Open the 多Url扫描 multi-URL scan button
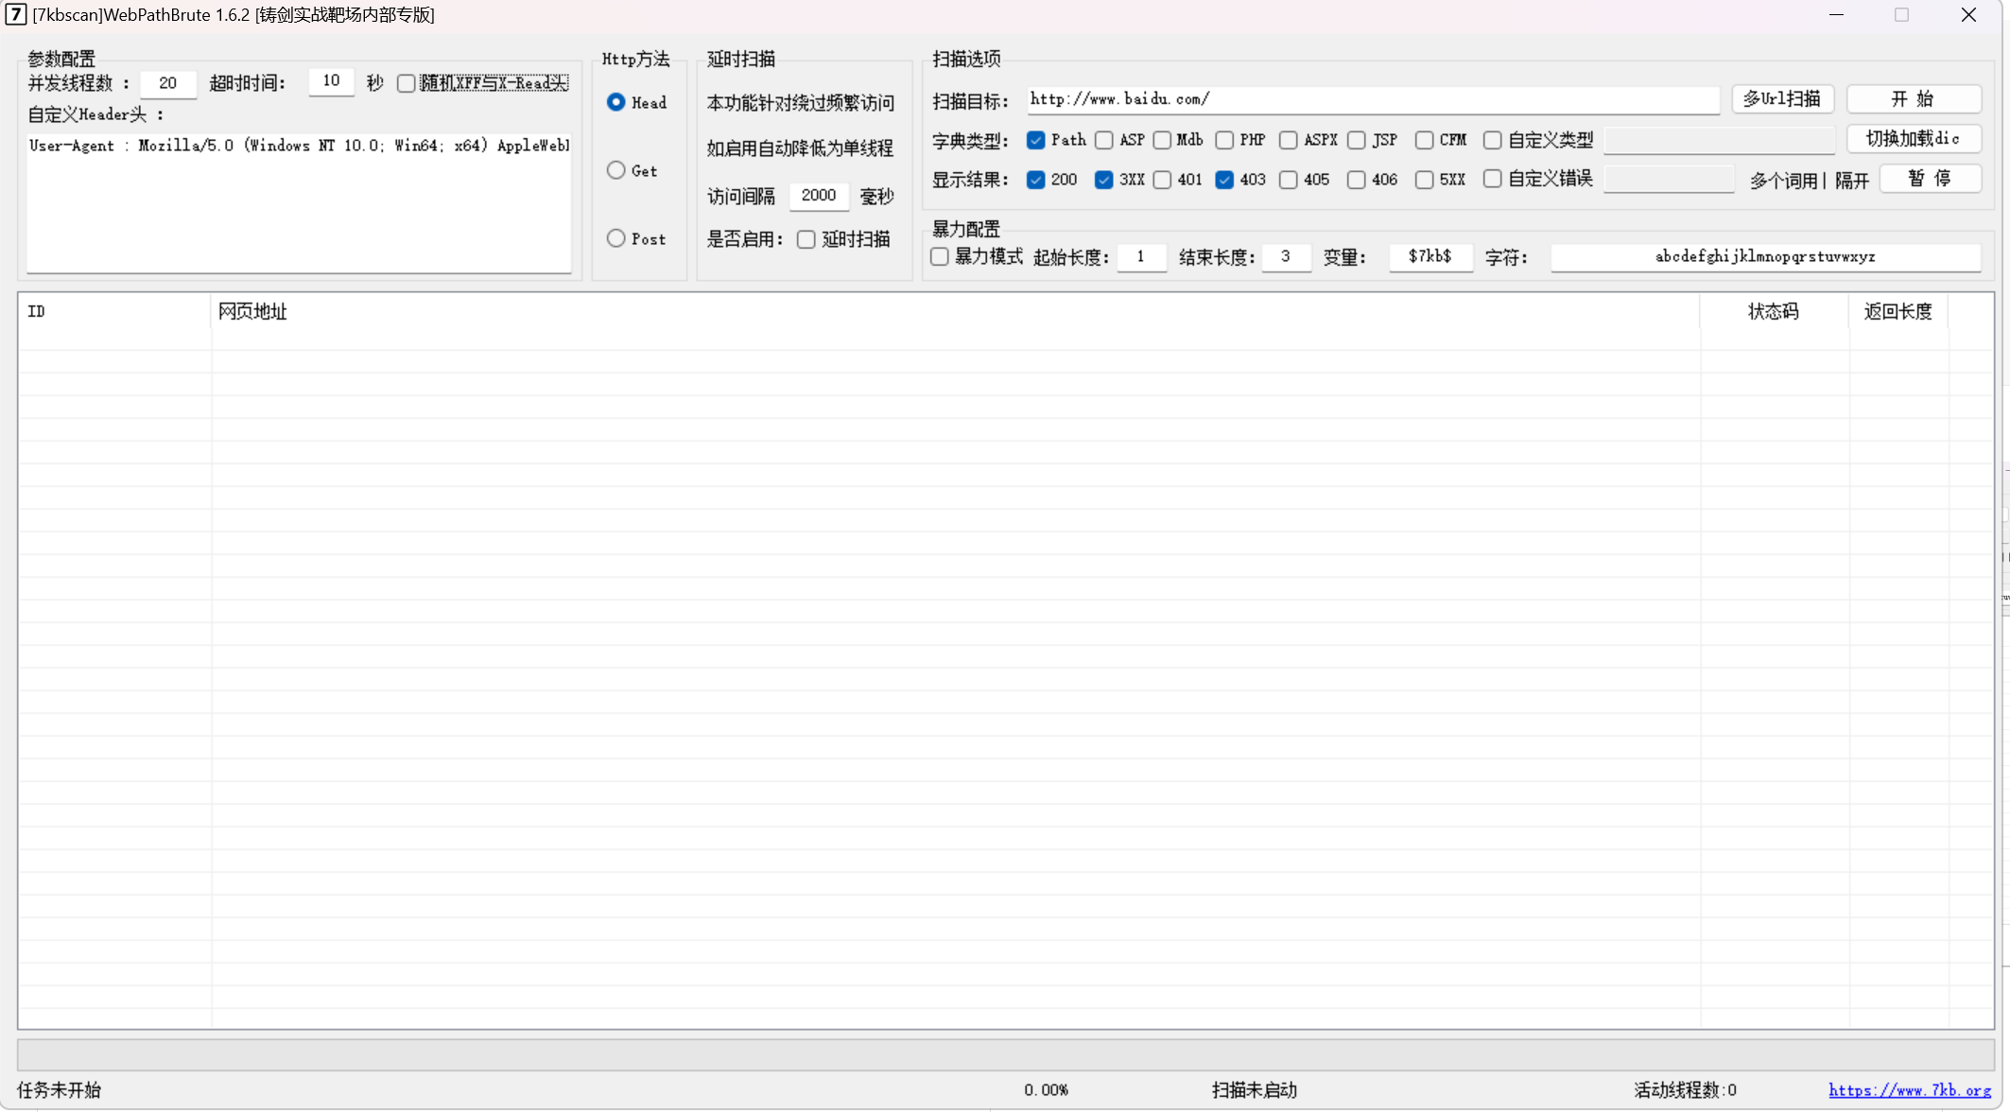Screen dimensions: 2010x1112 tap(1782, 99)
